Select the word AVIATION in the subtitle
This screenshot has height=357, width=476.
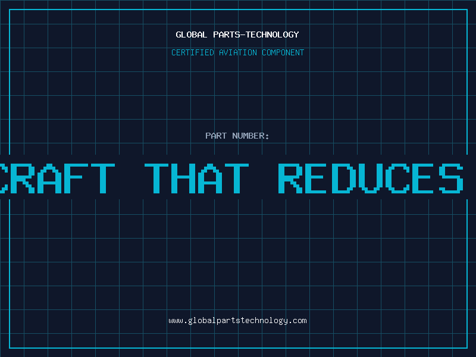[x=237, y=52]
